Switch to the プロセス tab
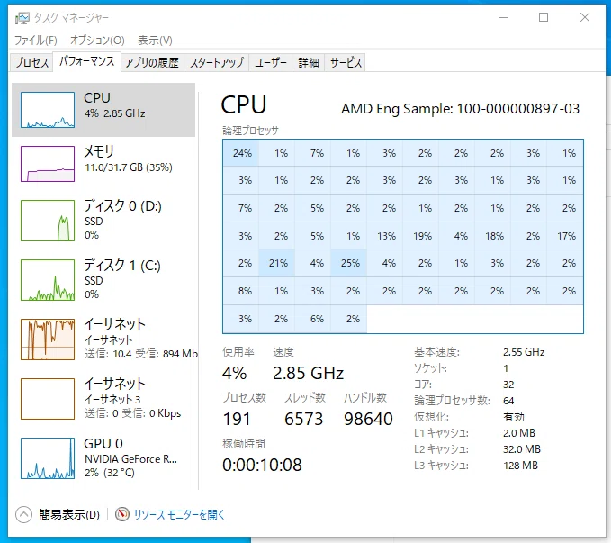This screenshot has height=543, width=611. coord(31,62)
